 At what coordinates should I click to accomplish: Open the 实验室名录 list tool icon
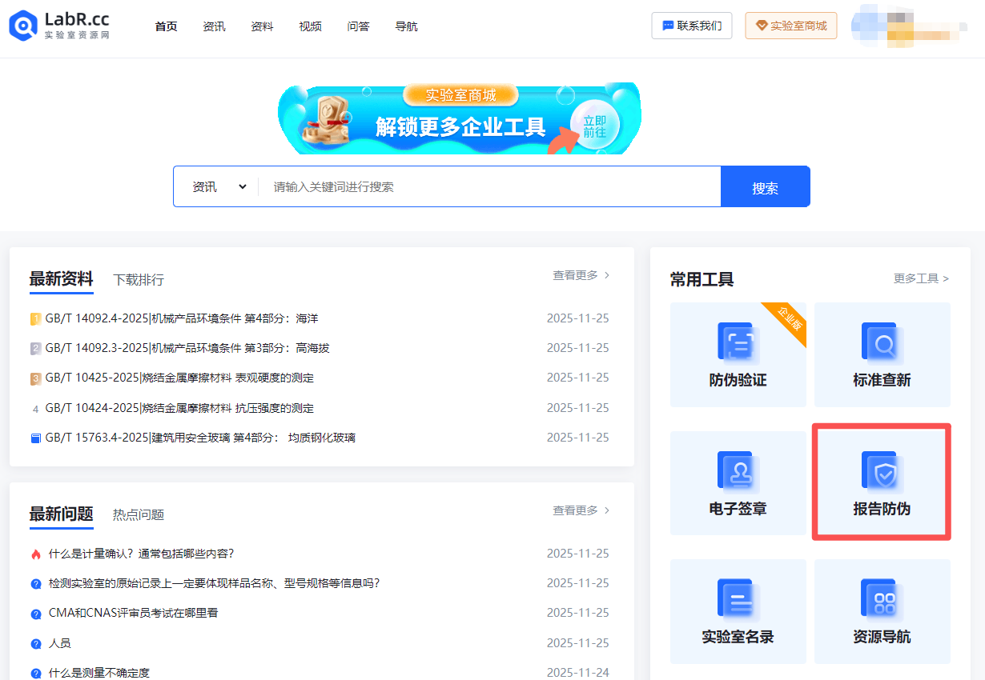coord(738,600)
